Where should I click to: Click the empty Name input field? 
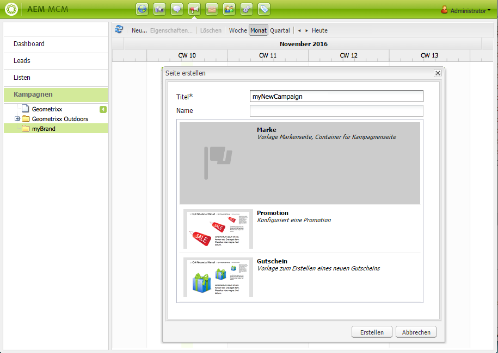coord(336,111)
